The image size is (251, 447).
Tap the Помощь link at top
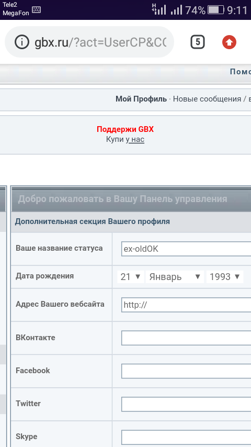(x=240, y=72)
